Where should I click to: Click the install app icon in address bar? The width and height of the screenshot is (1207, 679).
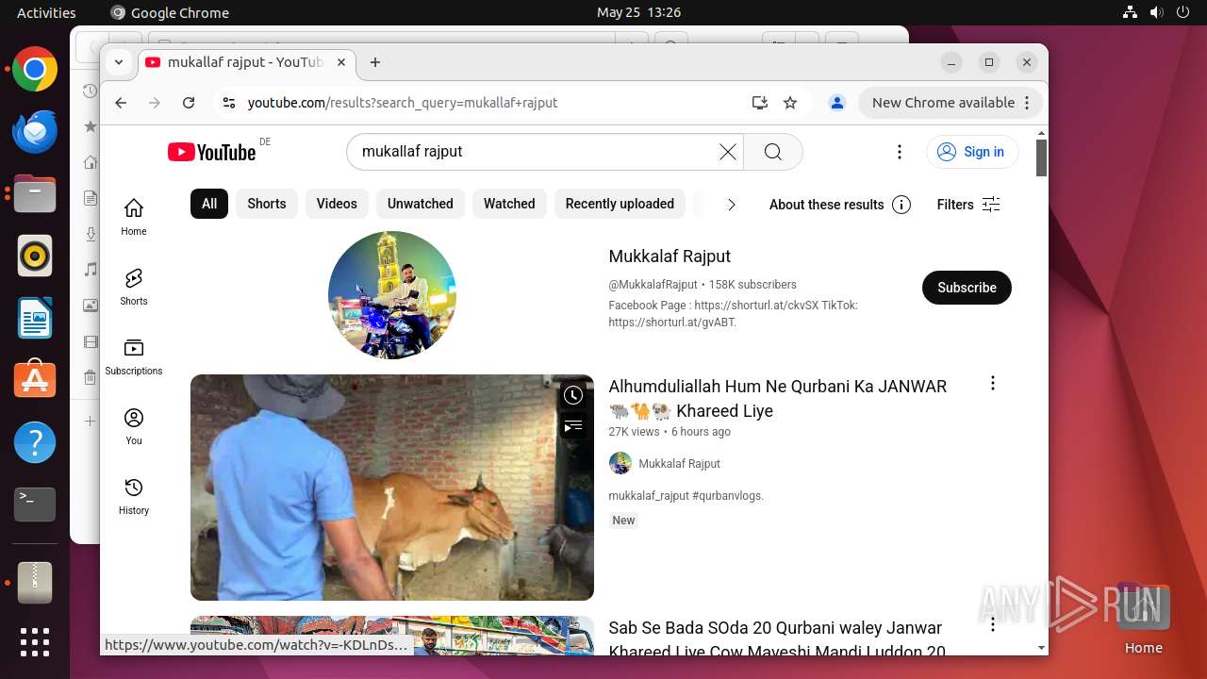759,103
